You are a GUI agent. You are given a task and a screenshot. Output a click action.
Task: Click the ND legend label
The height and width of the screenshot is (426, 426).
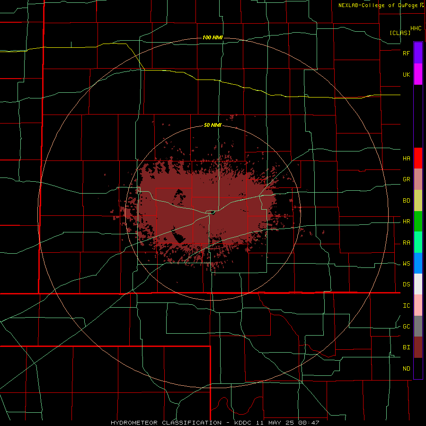(406, 369)
